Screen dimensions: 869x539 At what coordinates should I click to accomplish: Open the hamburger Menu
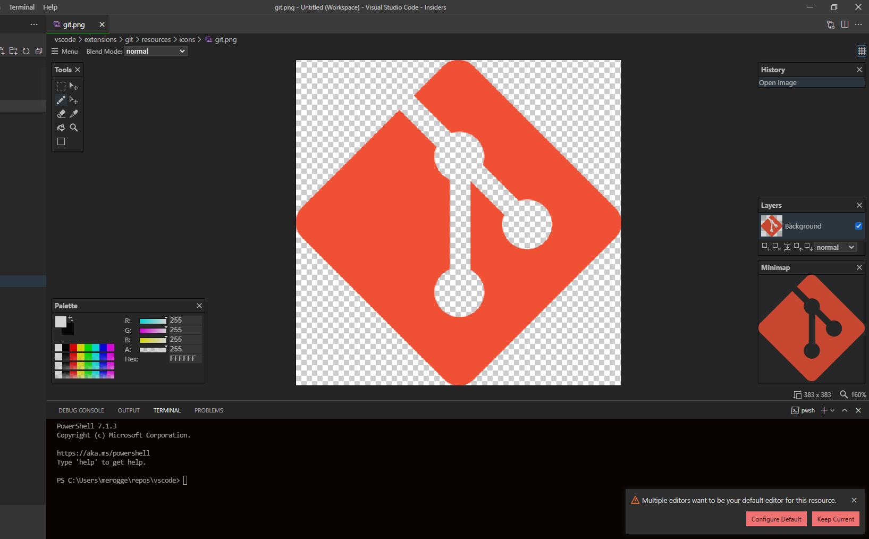pos(65,51)
